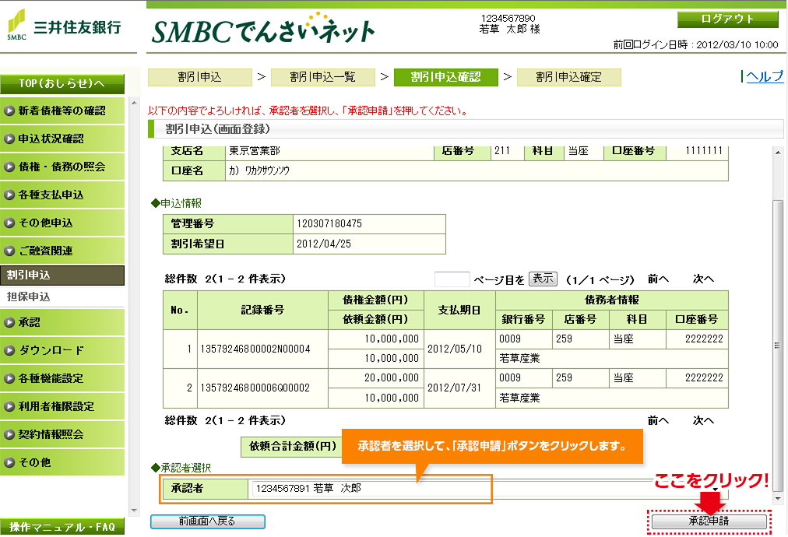Click discount date 2012/04/25
Screen dimensions: 788x537
coord(324,244)
